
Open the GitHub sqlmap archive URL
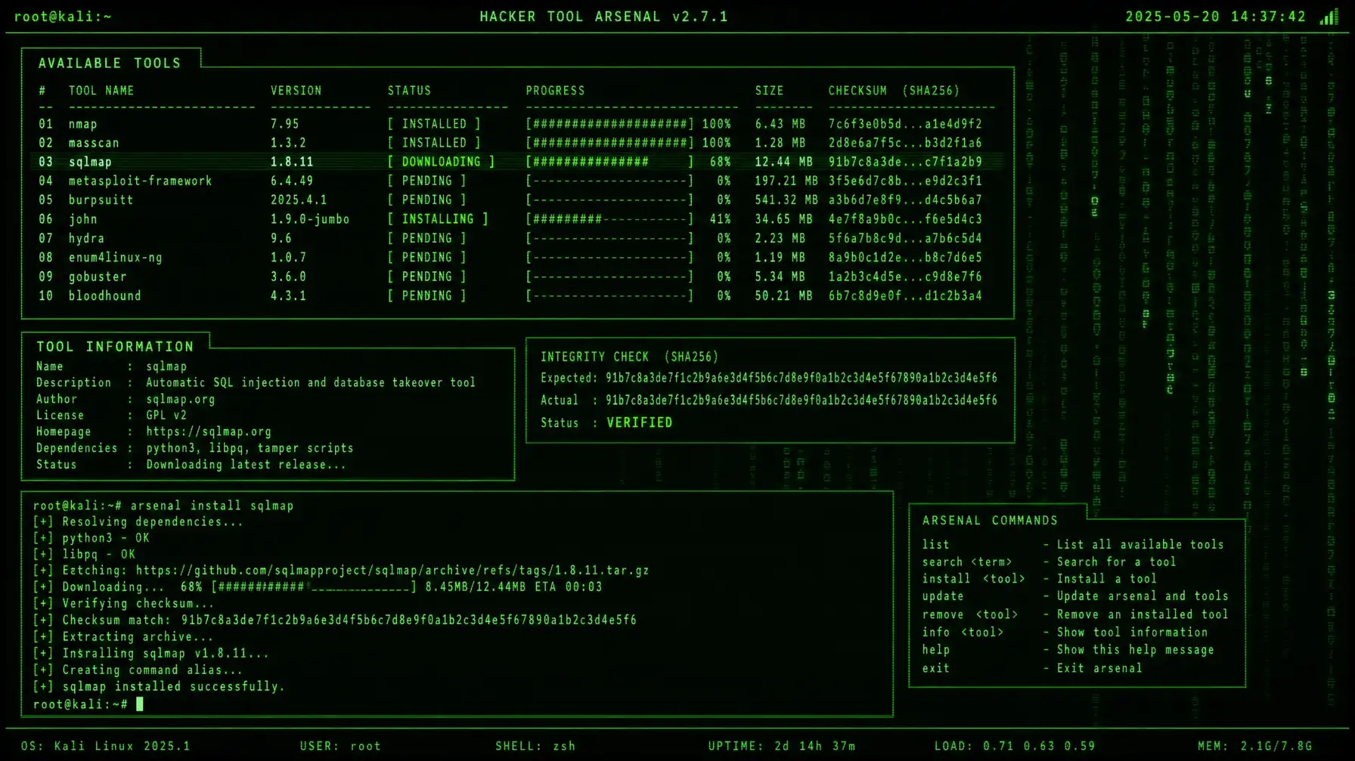click(392, 571)
